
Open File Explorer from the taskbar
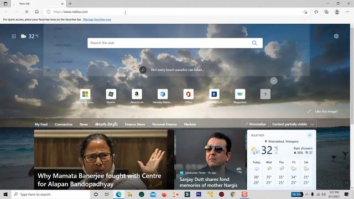pos(130,194)
